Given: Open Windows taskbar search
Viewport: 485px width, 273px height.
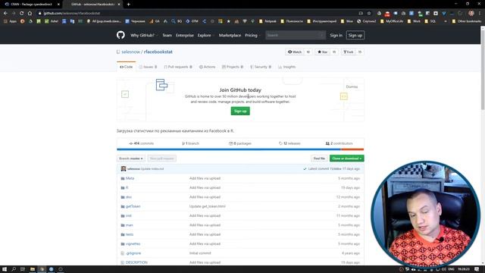Looking at the screenshot, I should coord(14,269).
